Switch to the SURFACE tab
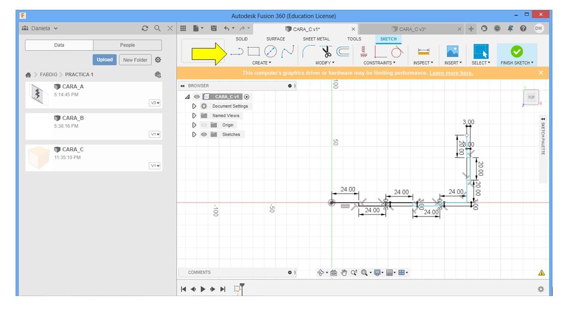The image size is (571, 321). point(275,39)
